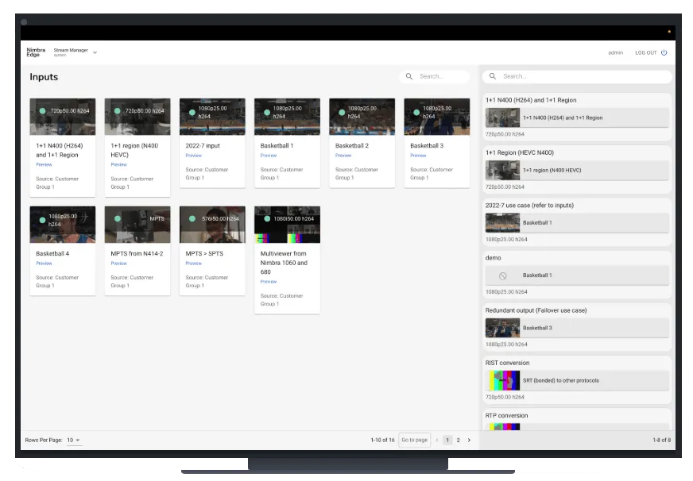The image size is (693, 481).
Task: Select page 1 in pagination
Action: click(x=447, y=440)
